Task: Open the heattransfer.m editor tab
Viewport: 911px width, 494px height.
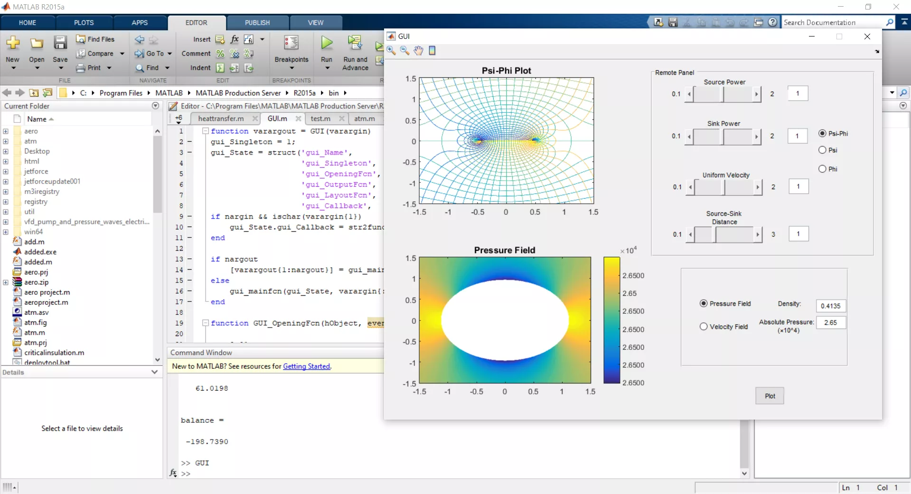Action: point(221,119)
